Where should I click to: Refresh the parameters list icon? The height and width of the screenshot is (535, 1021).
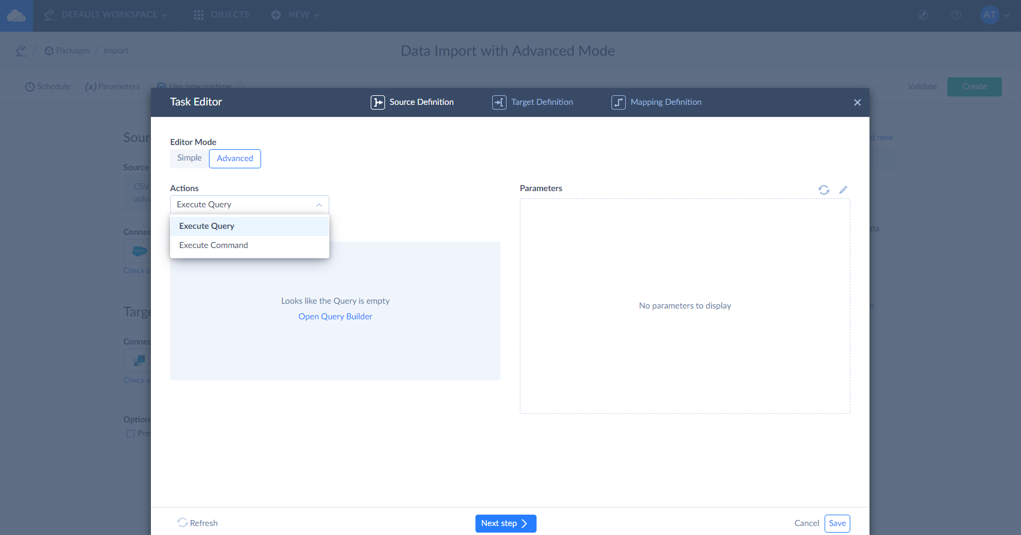pyautogui.click(x=824, y=190)
